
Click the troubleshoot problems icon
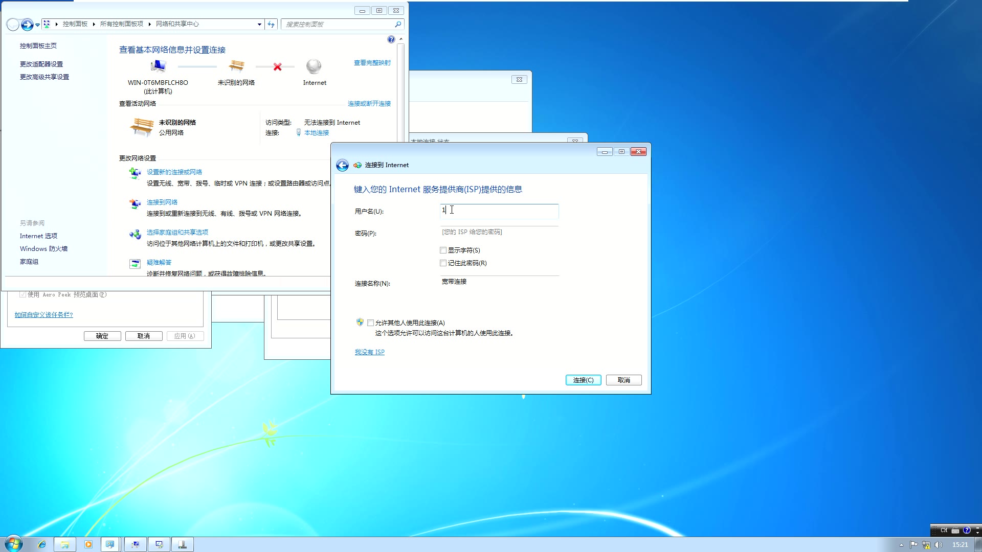coord(135,264)
